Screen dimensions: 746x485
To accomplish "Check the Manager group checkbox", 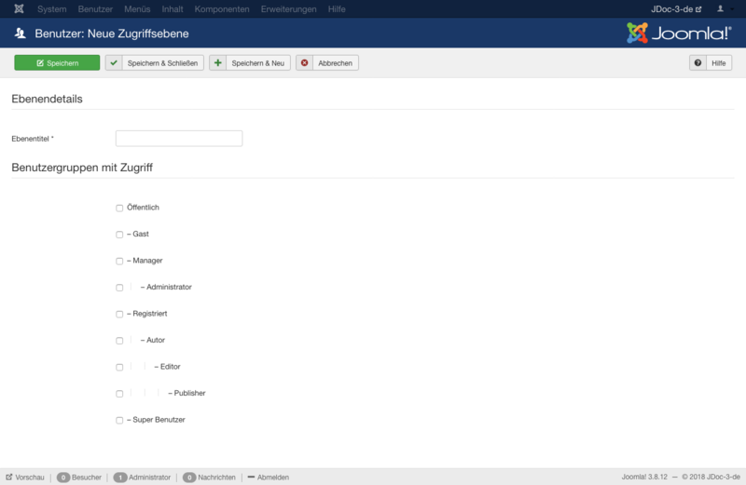I will (119, 261).
